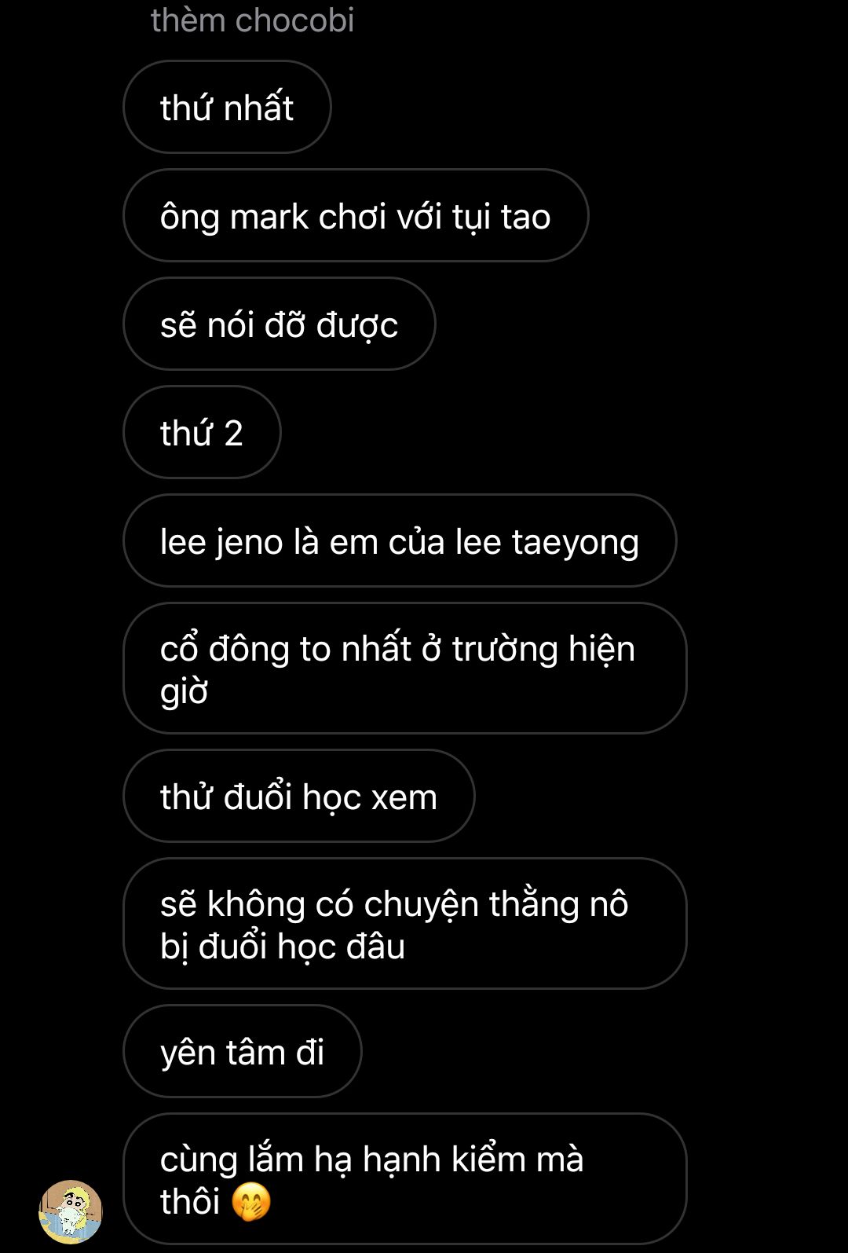The width and height of the screenshot is (848, 1253).
Task: Tap the 'sẽ không có chuyện thằng nô' message
Action: tap(405, 923)
